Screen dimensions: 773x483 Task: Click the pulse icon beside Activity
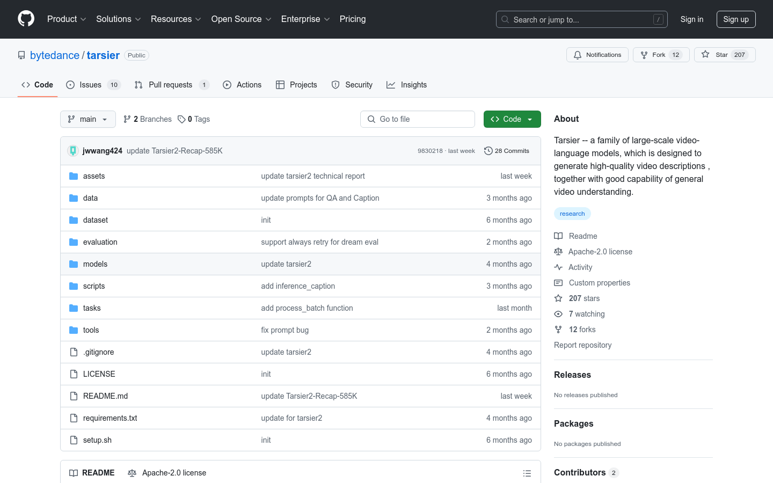pyautogui.click(x=558, y=267)
